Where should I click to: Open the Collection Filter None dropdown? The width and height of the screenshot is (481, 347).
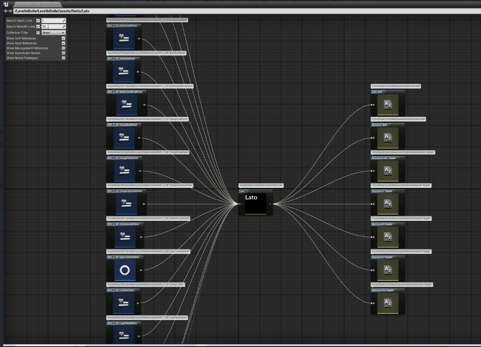[x=53, y=33]
